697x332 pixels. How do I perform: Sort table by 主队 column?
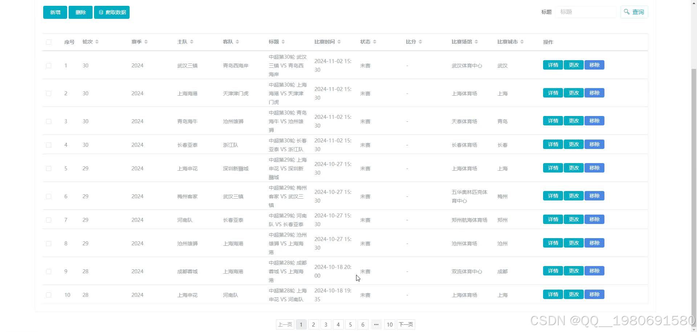pyautogui.click(x=192, y=42)
